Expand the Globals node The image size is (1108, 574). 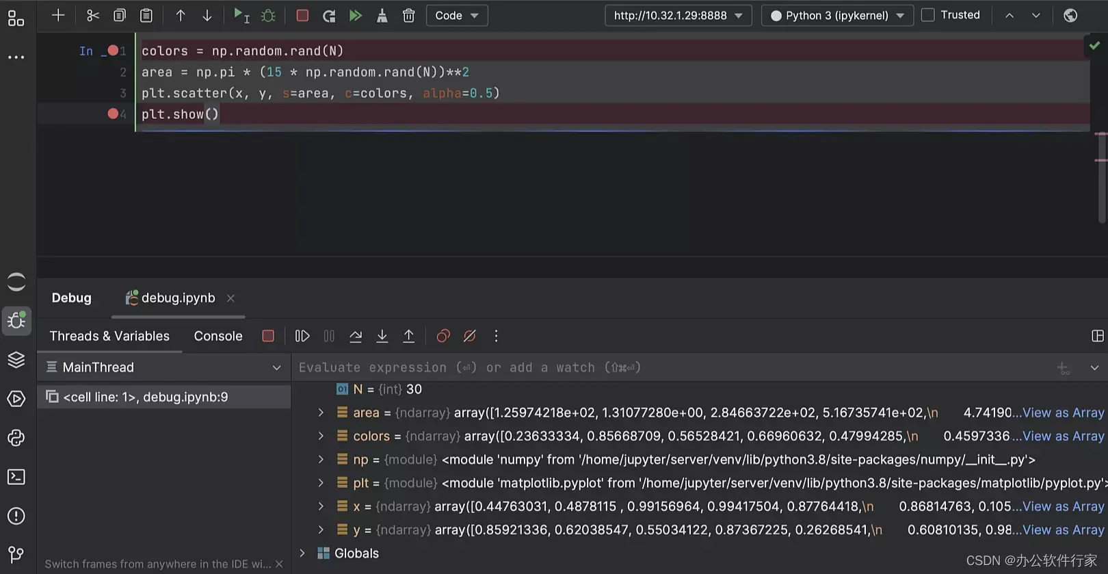point(302,553)
